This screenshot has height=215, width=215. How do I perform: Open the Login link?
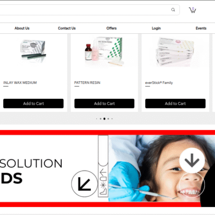(156, 28)
